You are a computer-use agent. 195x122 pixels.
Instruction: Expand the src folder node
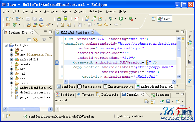(11, 50)
